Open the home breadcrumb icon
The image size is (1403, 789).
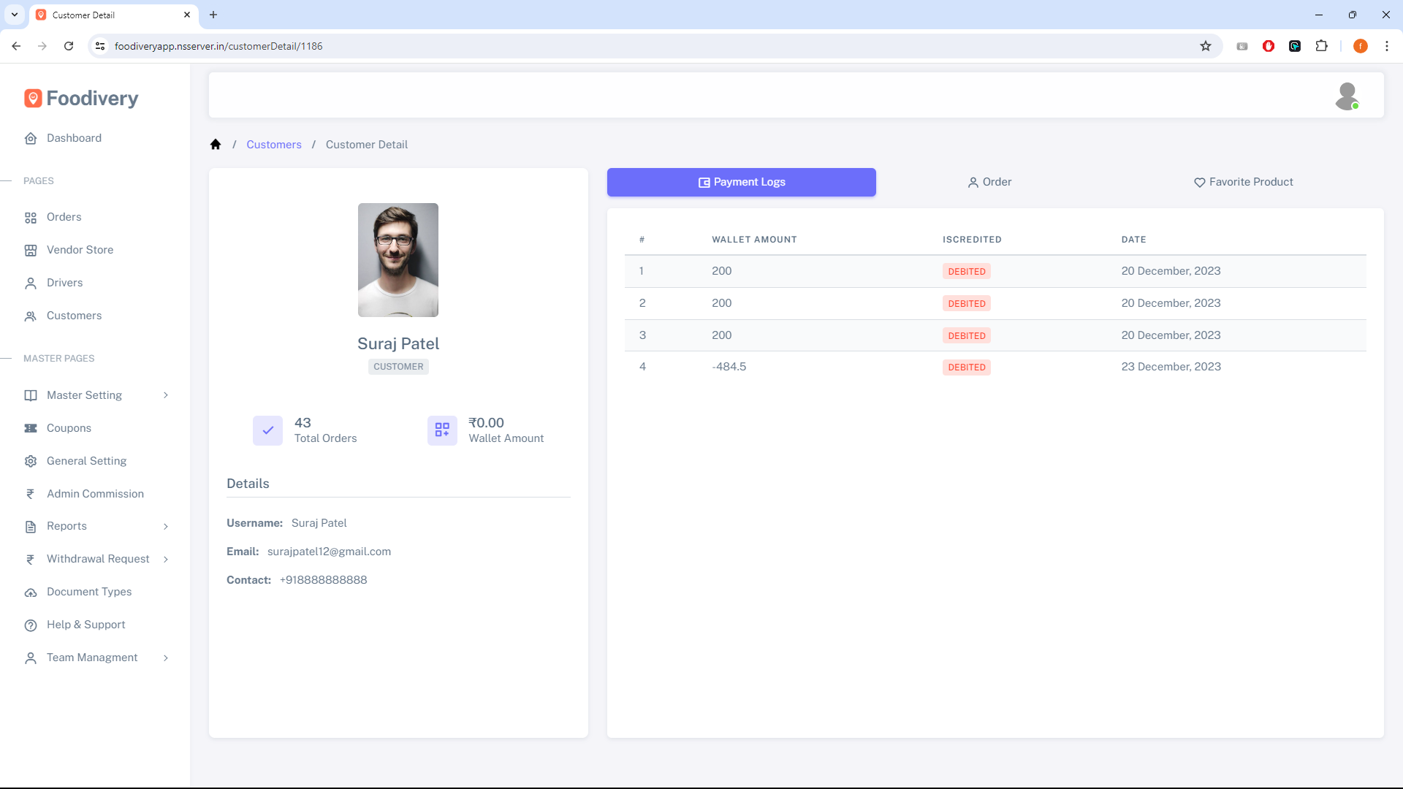(x=215, y=144)
